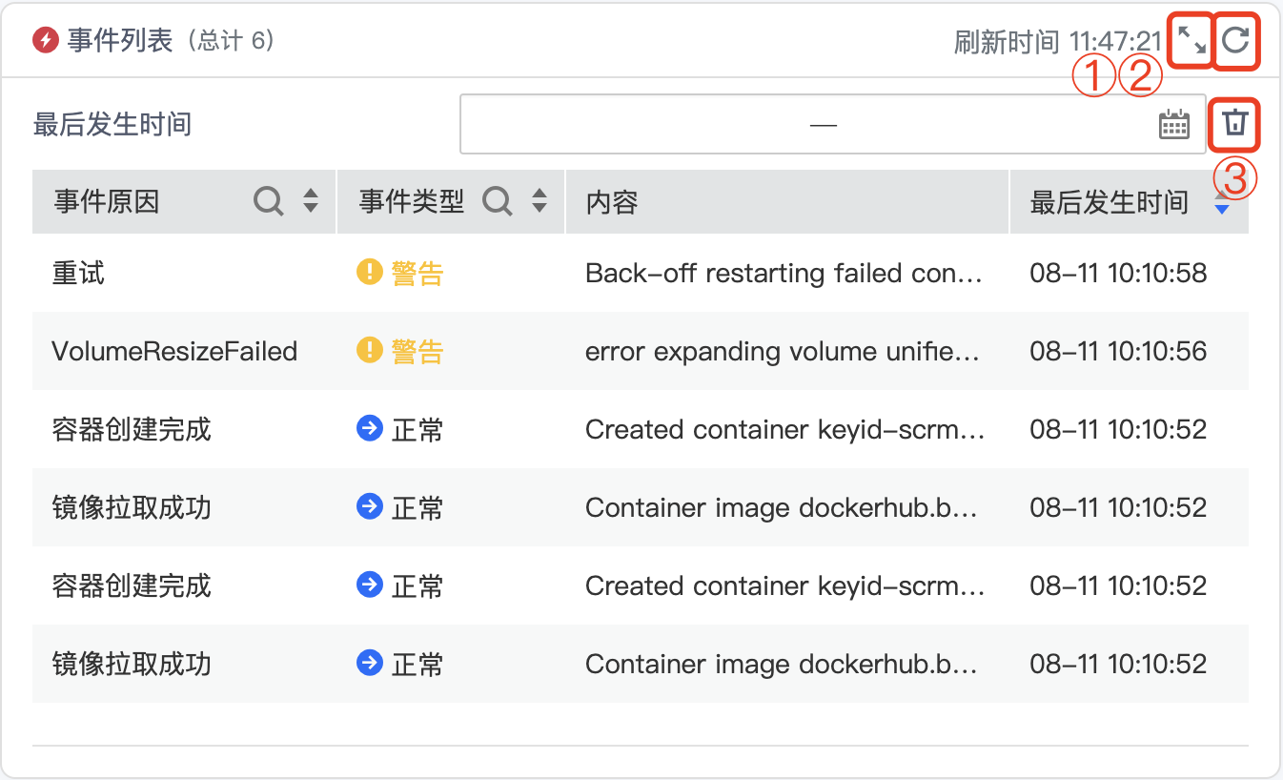Sort by 事件类型 column

(540, 201)
